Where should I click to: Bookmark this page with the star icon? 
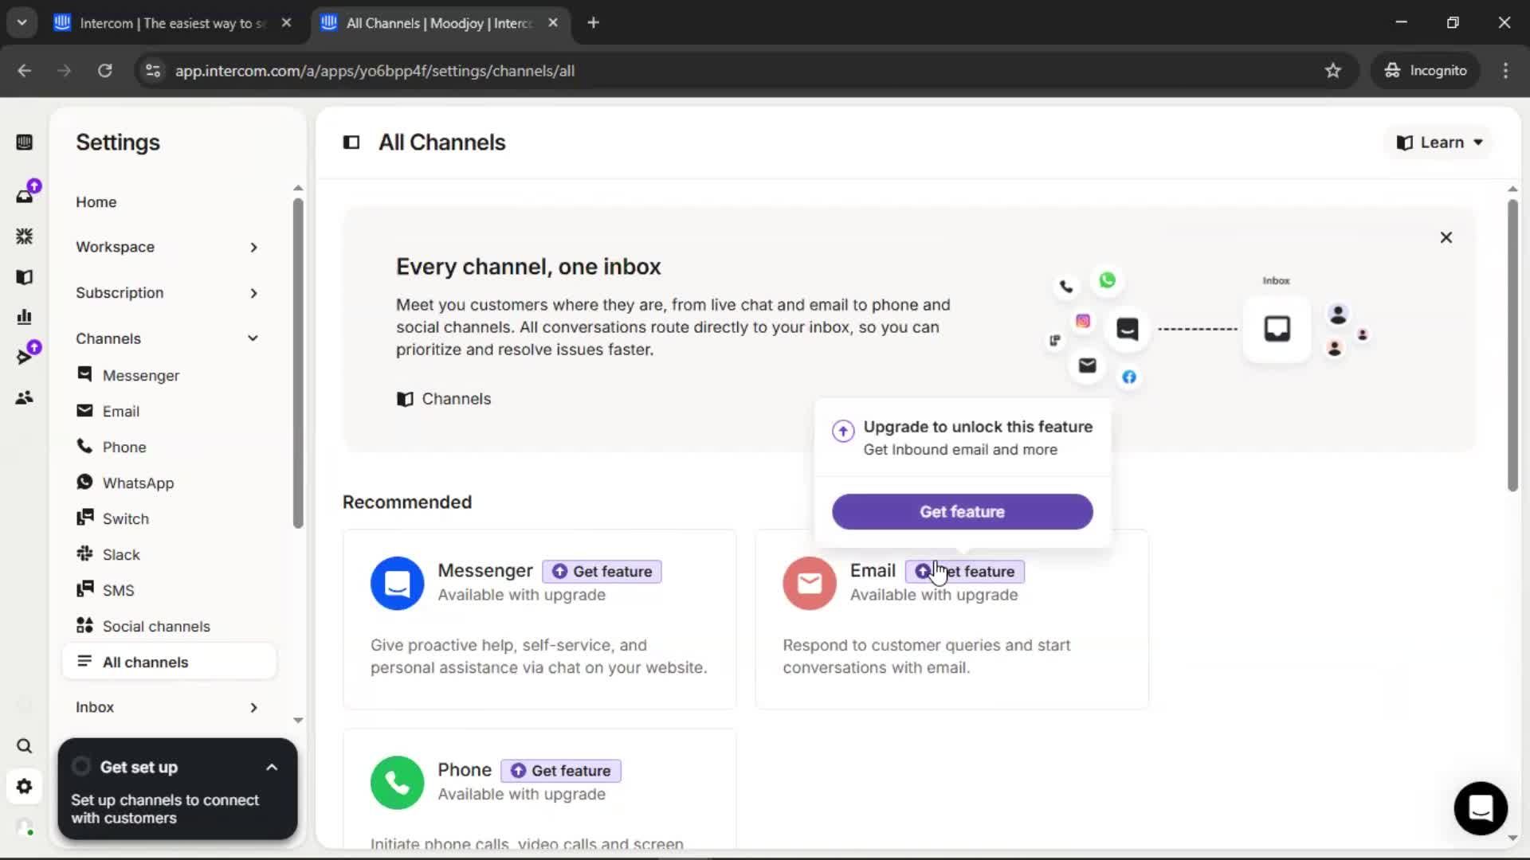click(1333, 70)
